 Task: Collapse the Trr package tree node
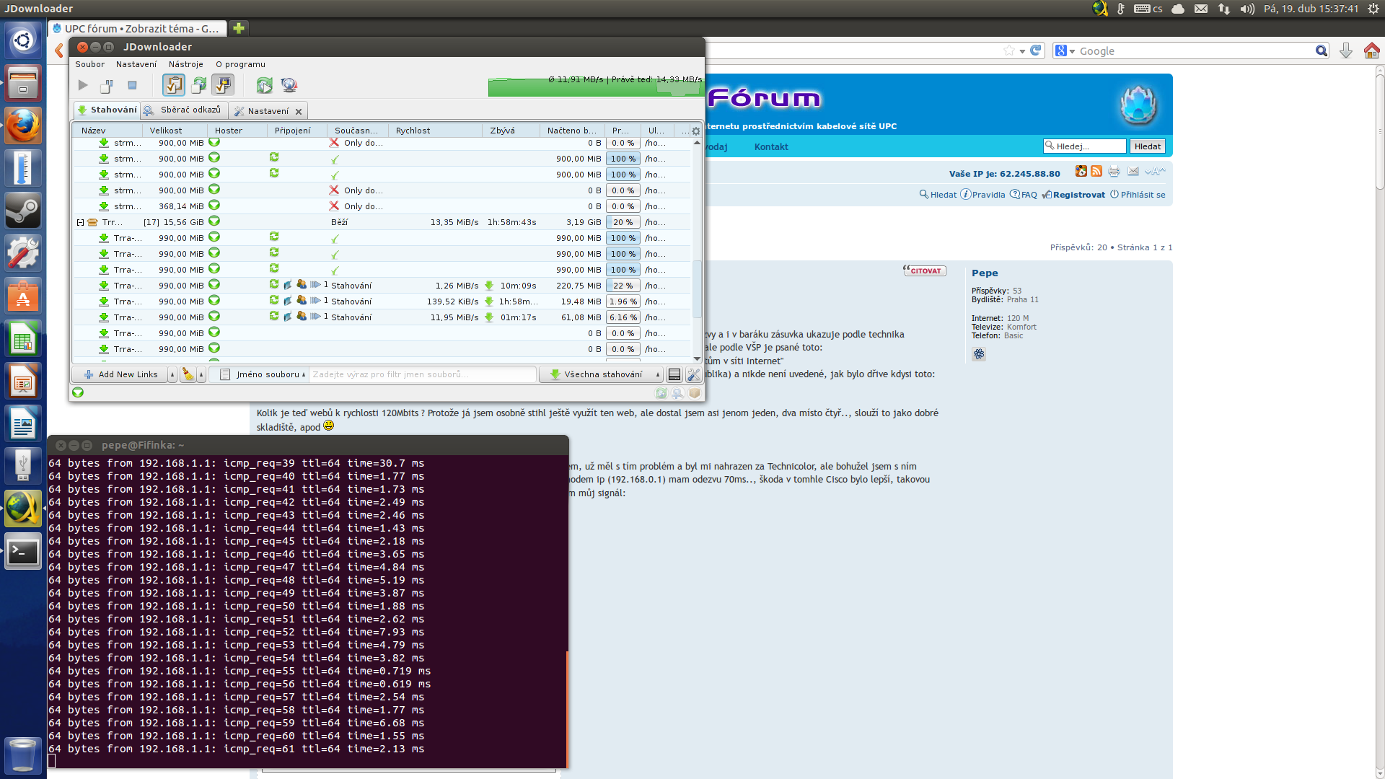pyautogui.click(x=80, y=222)
